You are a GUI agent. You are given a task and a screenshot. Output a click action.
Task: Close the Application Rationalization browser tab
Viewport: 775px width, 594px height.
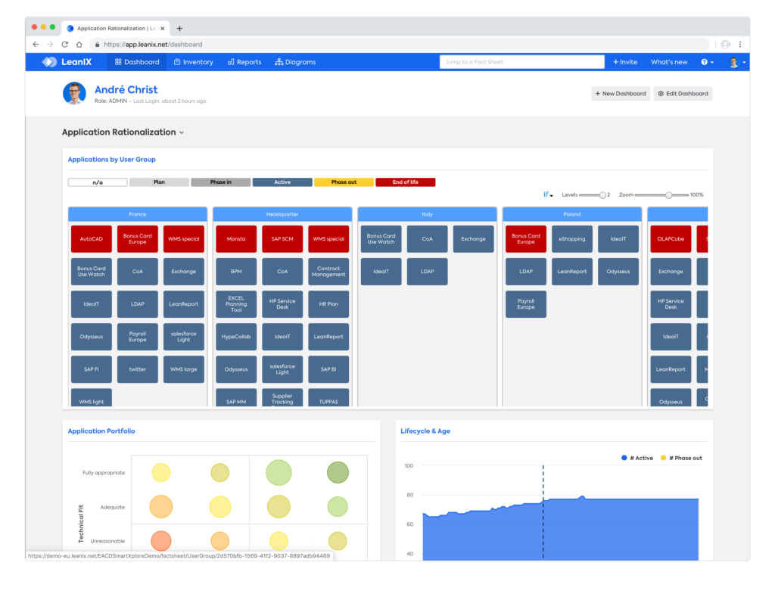[162, 28]
